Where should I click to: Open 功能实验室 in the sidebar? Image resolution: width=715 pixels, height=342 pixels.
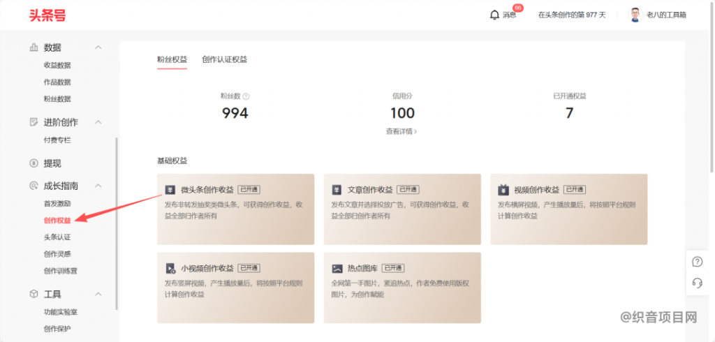point(61,313)
